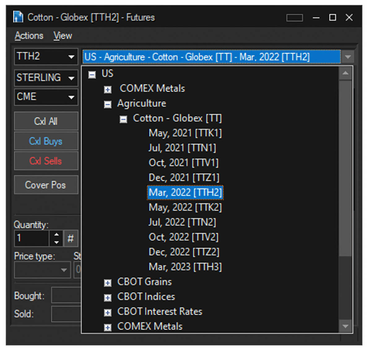Click the Agriculture label in the tree
Screen dimensions: 369x352
point(142,103)
